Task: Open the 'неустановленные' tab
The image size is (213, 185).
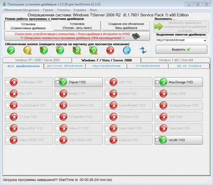Action: coord(106,66)
